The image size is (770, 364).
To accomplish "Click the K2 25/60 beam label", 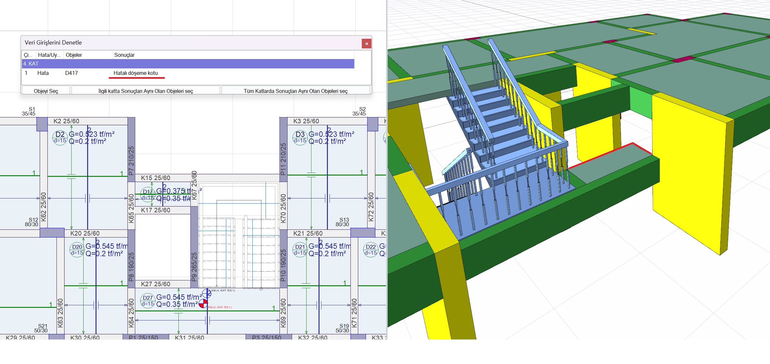I will tap(66, 121).
